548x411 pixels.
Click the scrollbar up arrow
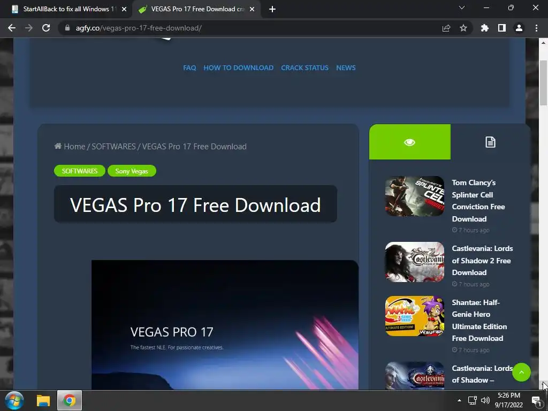pos(543,43)
